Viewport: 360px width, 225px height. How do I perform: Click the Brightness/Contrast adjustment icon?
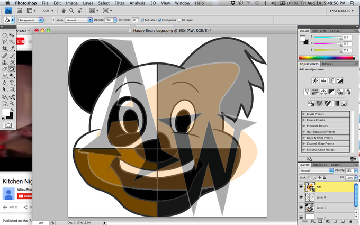click(315, 80)
